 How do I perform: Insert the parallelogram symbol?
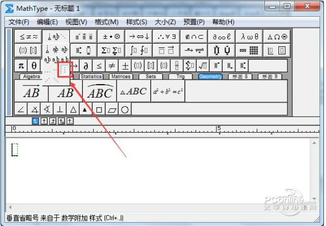(x=112, y=109)
